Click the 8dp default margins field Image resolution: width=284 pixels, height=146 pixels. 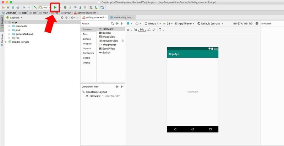click(142, 30)
